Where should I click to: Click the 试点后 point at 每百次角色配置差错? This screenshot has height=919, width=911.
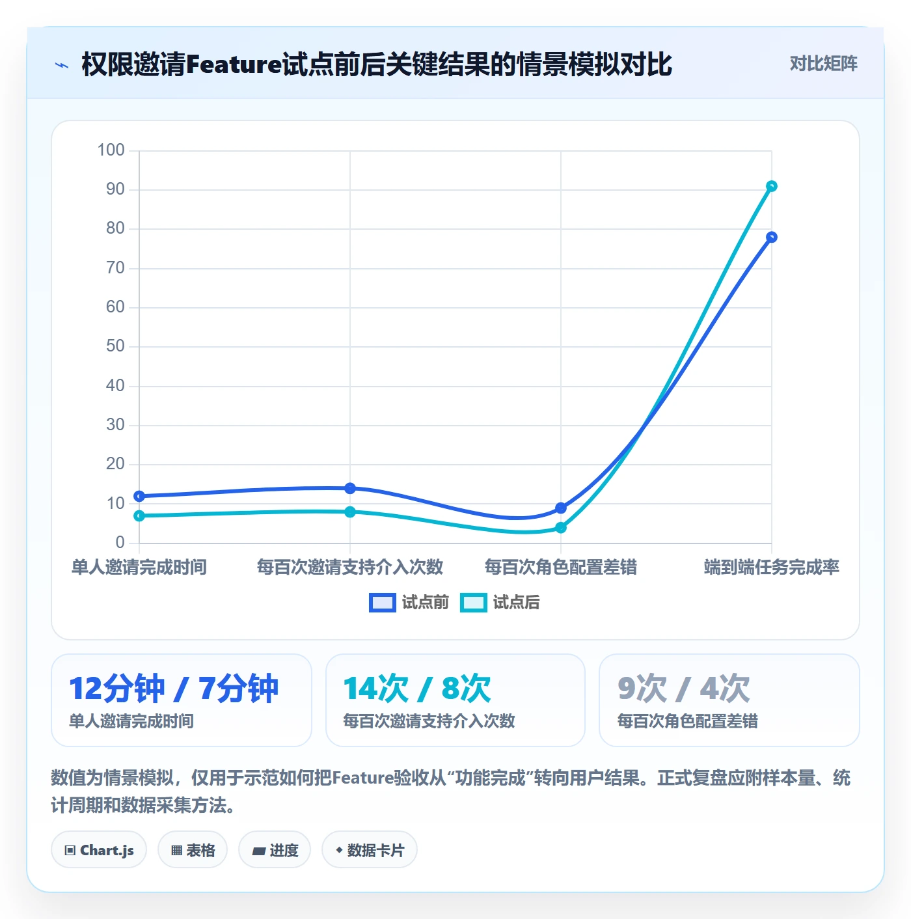point(561,527)
